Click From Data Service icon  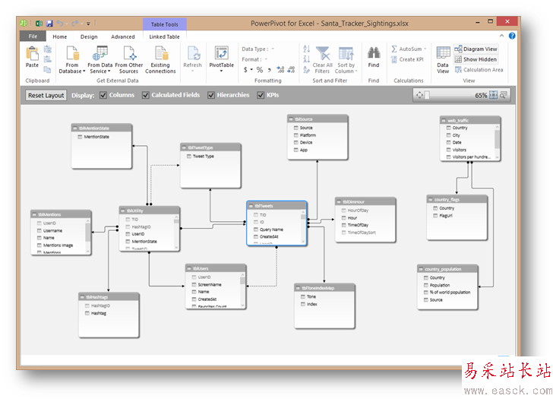[x=100, y=53]
